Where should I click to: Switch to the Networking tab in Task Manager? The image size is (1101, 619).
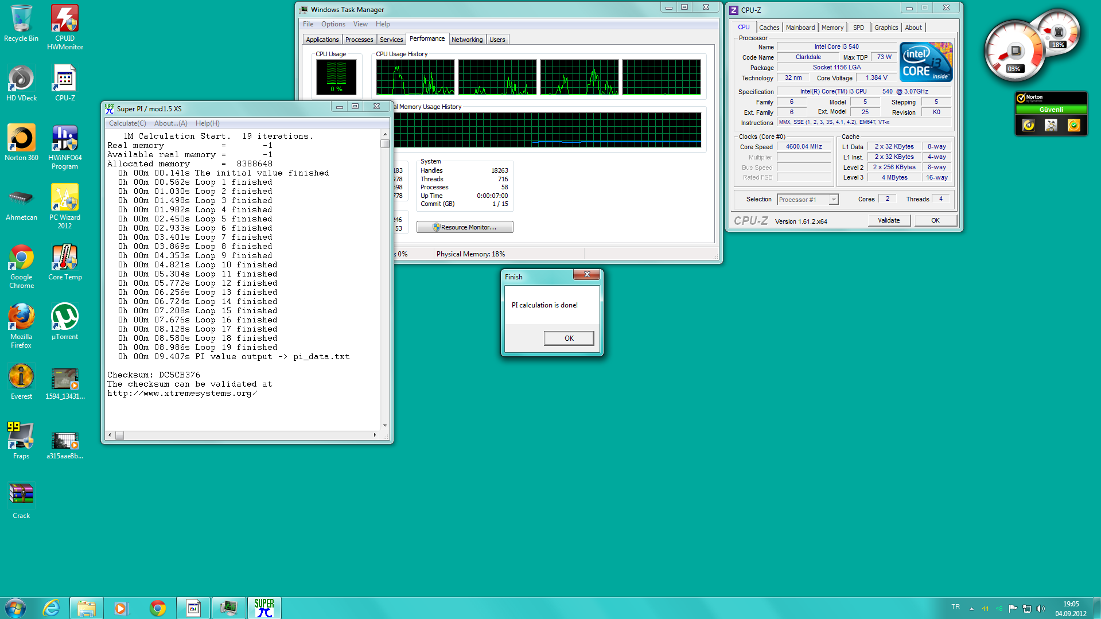tap(467, 40)
